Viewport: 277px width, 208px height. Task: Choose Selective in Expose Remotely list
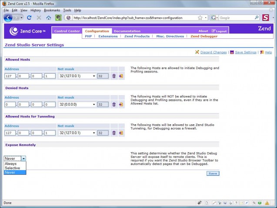(15, 168)
